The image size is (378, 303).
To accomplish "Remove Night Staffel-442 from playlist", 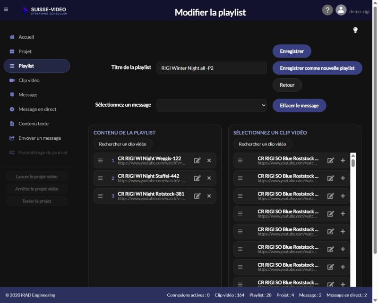I will point(209,178).
